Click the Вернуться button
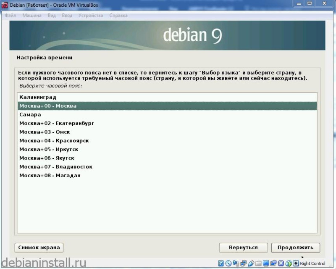336x269 pixels. point(243,248)
